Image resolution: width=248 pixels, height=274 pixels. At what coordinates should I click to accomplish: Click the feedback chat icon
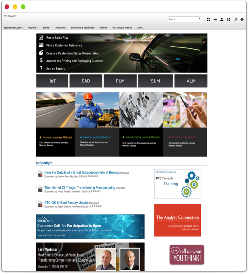[x=235, y=19]
